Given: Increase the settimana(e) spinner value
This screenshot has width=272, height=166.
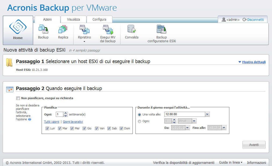Looking at the screenshot, I should click(x=65, y=113).
